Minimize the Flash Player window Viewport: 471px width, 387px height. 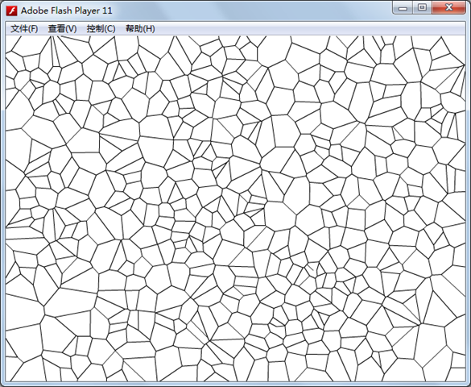(403, 8)
